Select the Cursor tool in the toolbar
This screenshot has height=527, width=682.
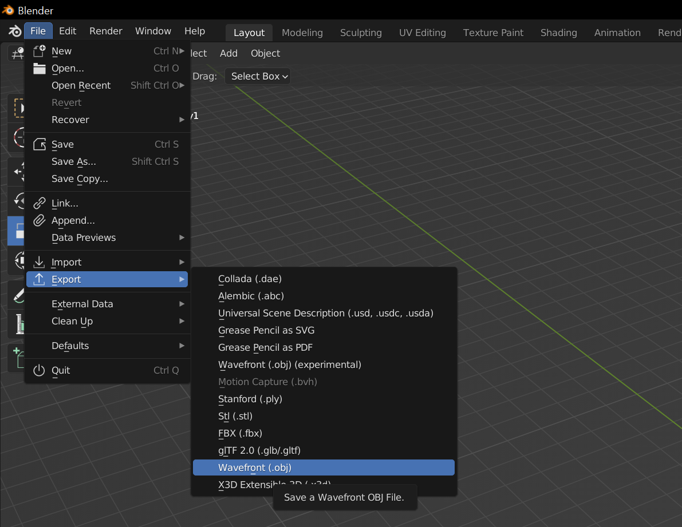(17, 137)
